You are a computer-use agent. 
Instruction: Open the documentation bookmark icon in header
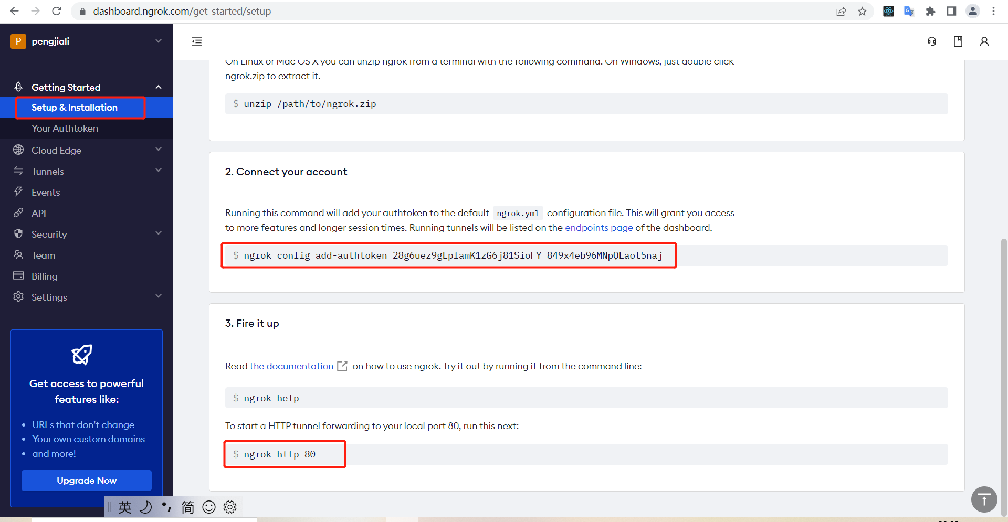[958, 41]
